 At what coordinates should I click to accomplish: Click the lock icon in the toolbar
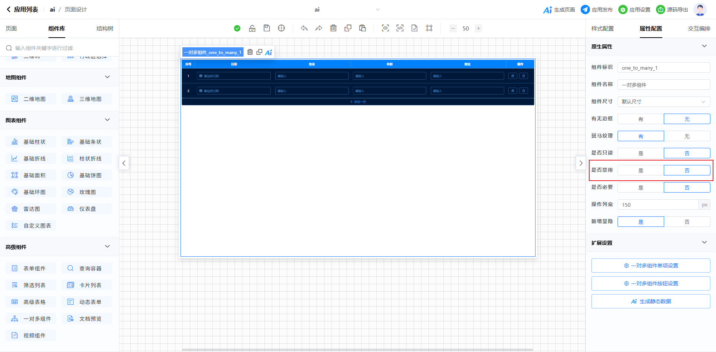252,28
